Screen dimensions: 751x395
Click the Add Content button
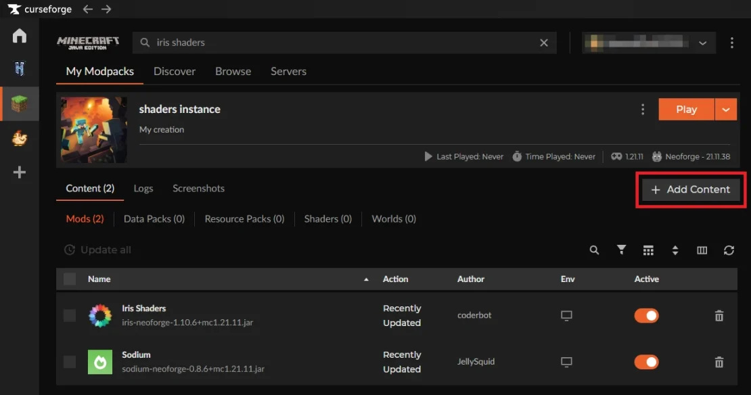pyautogui.click(x=691, y=189)
